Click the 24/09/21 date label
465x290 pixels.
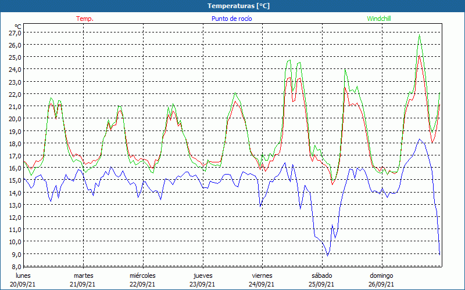click(262, 284)
